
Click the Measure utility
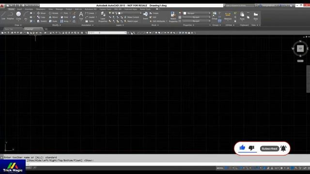228,15
